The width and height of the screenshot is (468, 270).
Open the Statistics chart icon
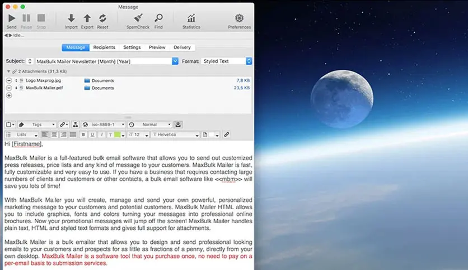click(x=191, y=18)
